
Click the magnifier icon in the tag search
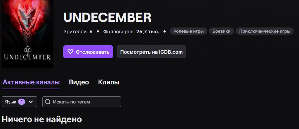click(x=48, y=102)
